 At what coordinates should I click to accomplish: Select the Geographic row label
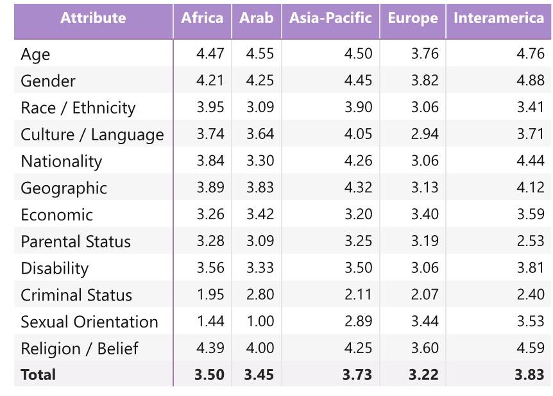tap(64, 188)
